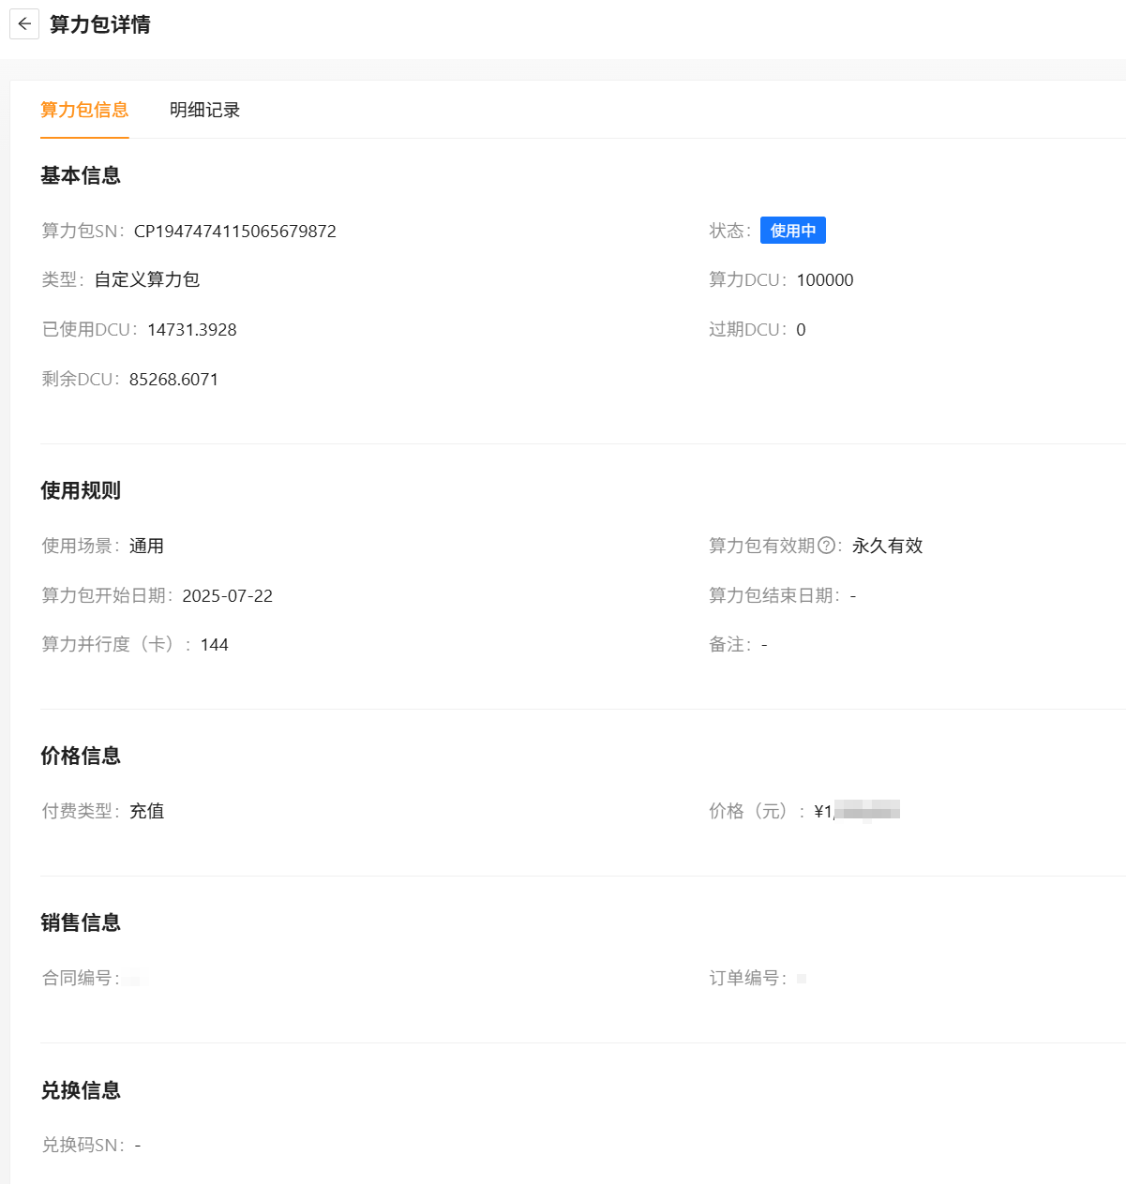Click the 自定义算力包 type value
The width and height of the screenshot is (1126, 1184).
tap(147, 279)
